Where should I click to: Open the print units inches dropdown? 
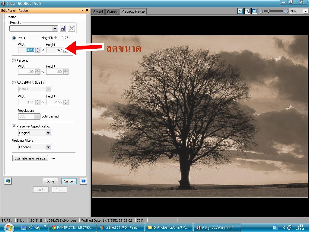click(x=48, y=89)
